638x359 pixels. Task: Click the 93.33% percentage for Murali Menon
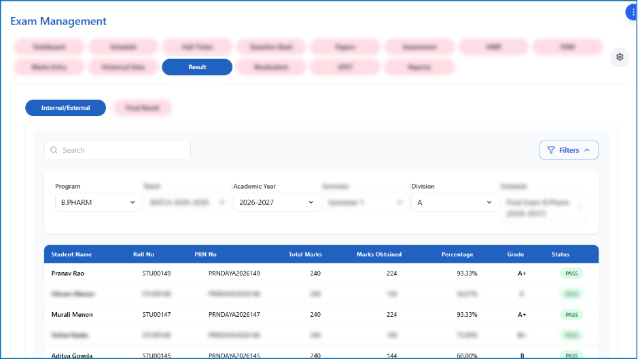pyautogui.click(x=467, y=314)
